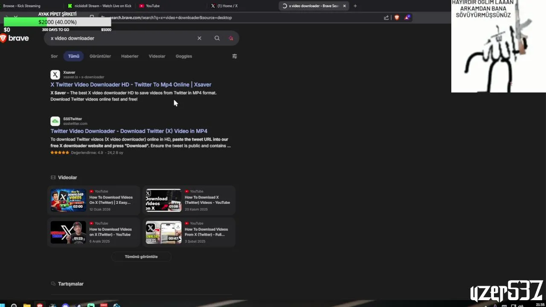Close the x video downloader tab
The width and height of the screenshot is (546, 307).
click(345, 6)
